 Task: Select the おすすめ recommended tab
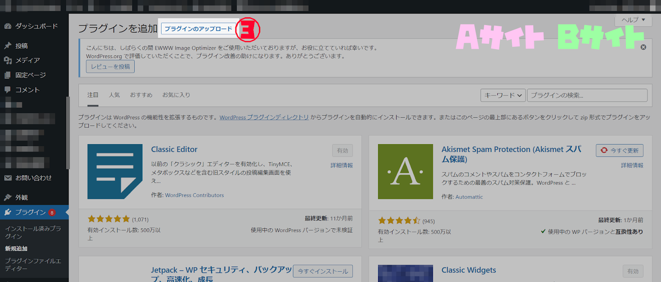(141, 95)
